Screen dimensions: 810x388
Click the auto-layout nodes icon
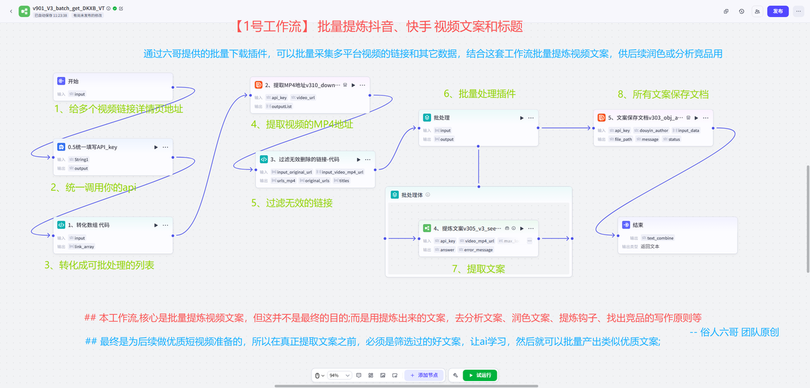tap(371, 375)
